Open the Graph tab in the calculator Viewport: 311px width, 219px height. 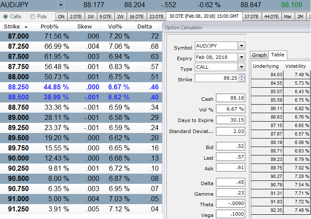coord(259,55)
